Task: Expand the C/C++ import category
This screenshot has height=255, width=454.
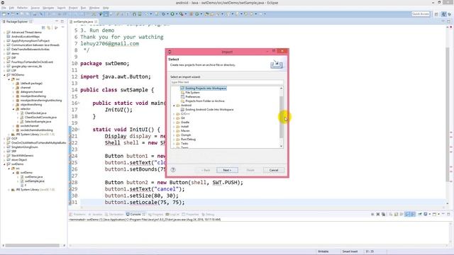Action: coord(174,114)
